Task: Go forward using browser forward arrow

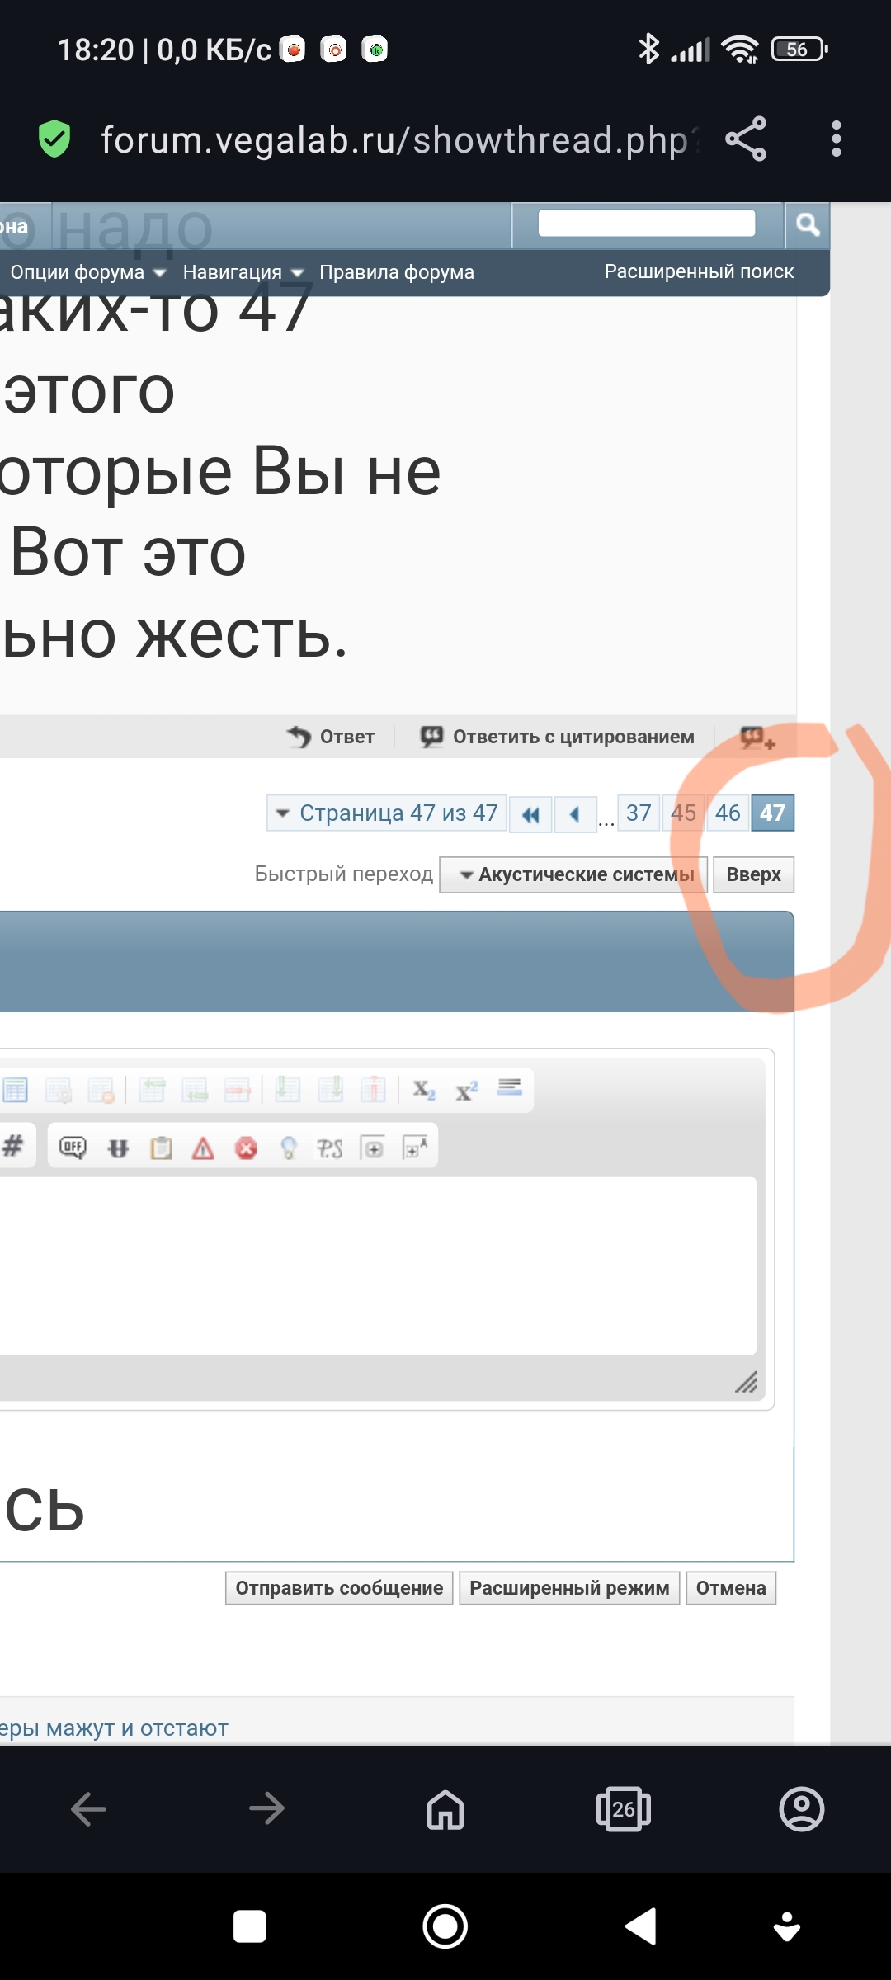Action: point(267,1809)
